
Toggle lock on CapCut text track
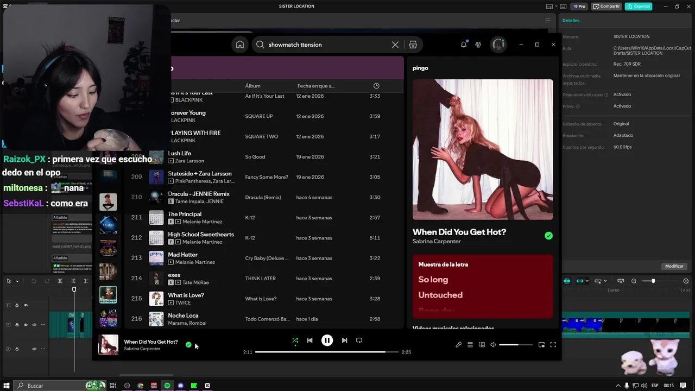(17, 305)
